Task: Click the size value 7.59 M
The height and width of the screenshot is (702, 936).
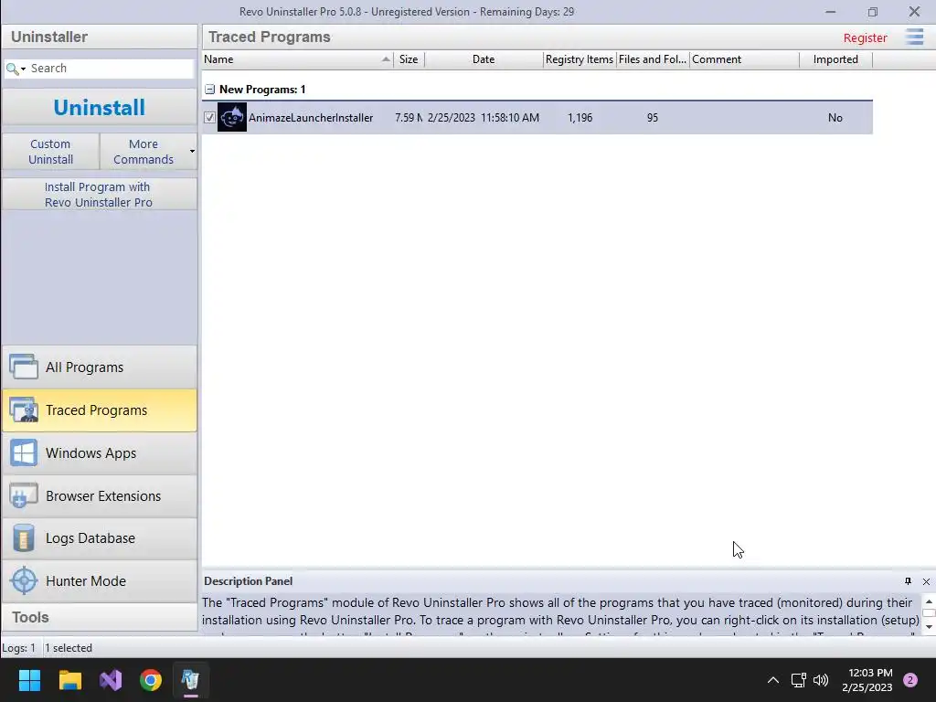Action: tap(409, 118)
